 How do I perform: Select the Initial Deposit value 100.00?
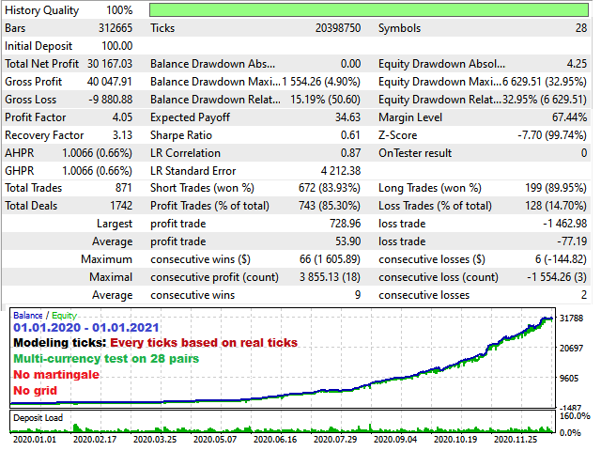pyautogui.click(x=116, y=46)
